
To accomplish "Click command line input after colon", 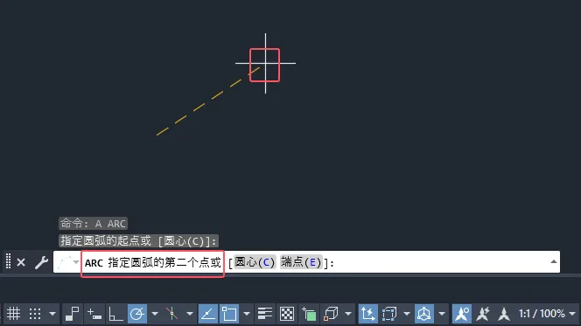I will 441,262.
